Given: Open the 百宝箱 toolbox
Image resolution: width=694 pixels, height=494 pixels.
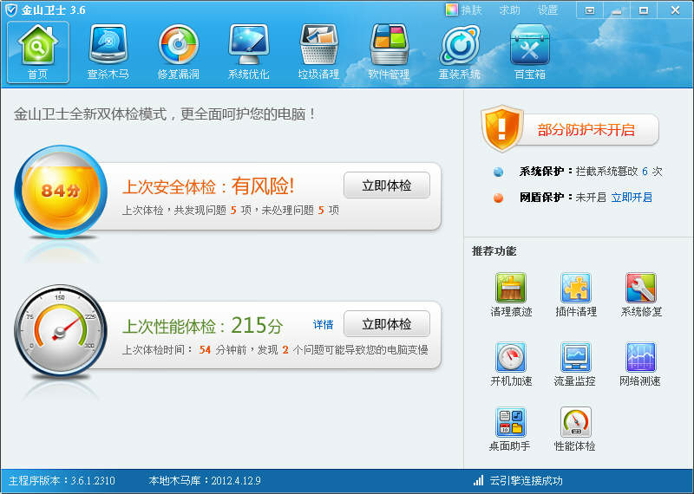Looking at the screenshot, I should tap(530, 52).
